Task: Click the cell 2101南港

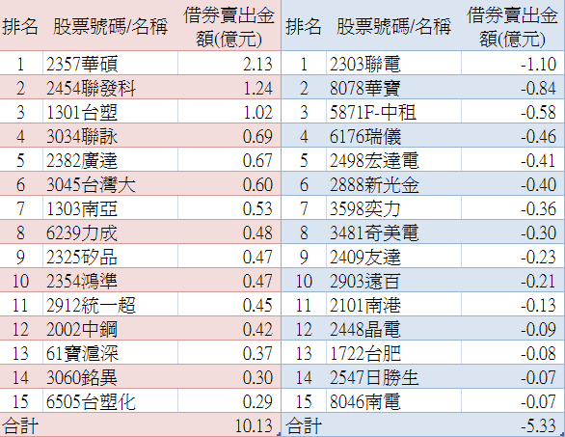Action: pyautogui.click(x=393, y=305)
